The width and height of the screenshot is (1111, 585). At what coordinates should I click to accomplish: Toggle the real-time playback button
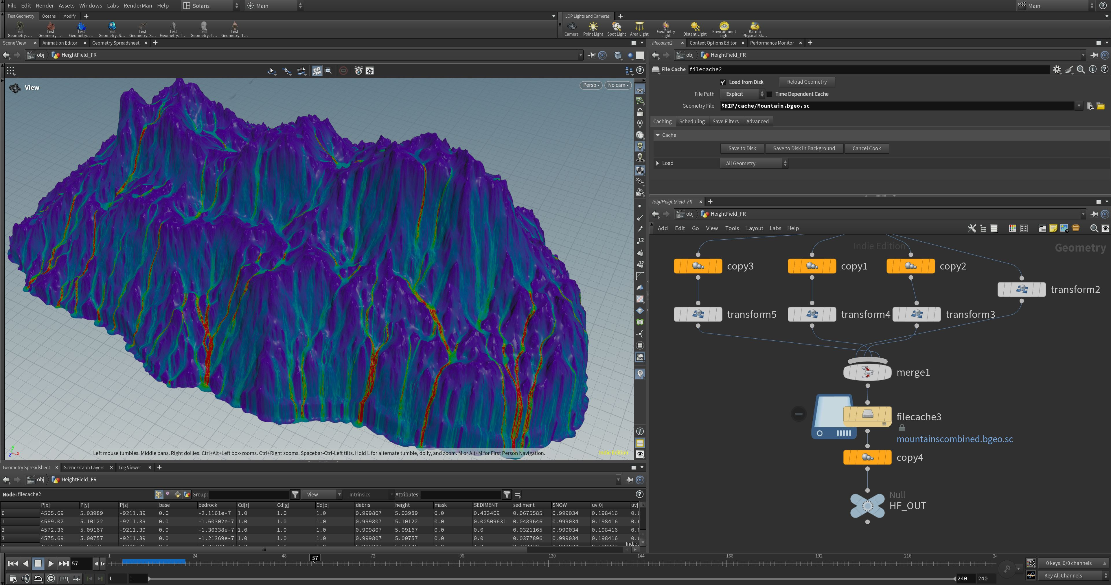click(x=51, y=579)
